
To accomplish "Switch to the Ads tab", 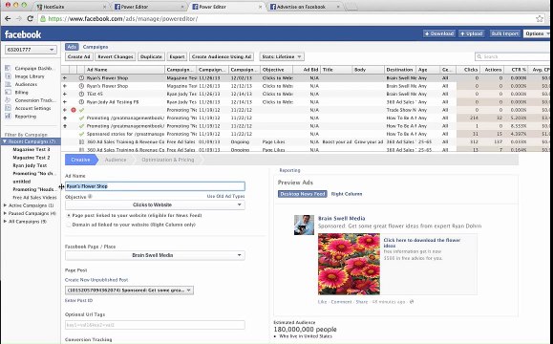I will pos(72,47).
